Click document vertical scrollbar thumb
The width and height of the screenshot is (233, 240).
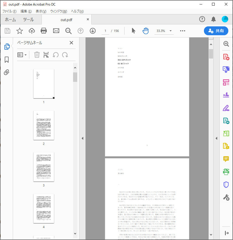[211, 54]
